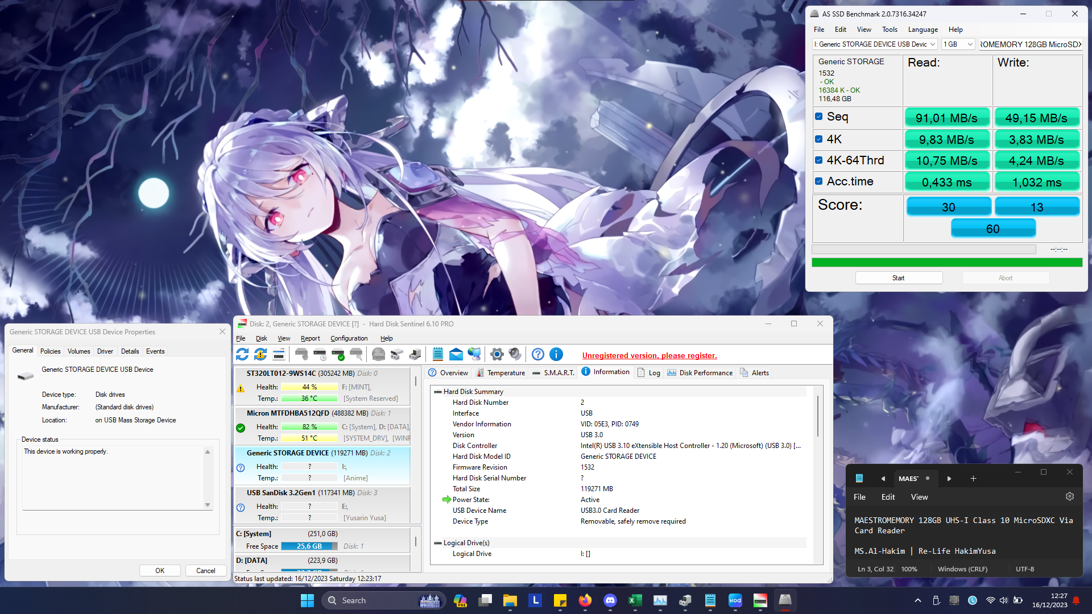1092x614 pixels.
Task: Open the Edit menu in Notepad
Action: point(888,497)
